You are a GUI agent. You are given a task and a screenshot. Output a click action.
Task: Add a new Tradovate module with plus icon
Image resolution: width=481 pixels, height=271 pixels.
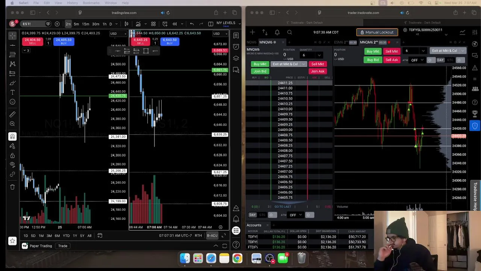[253, 32]
